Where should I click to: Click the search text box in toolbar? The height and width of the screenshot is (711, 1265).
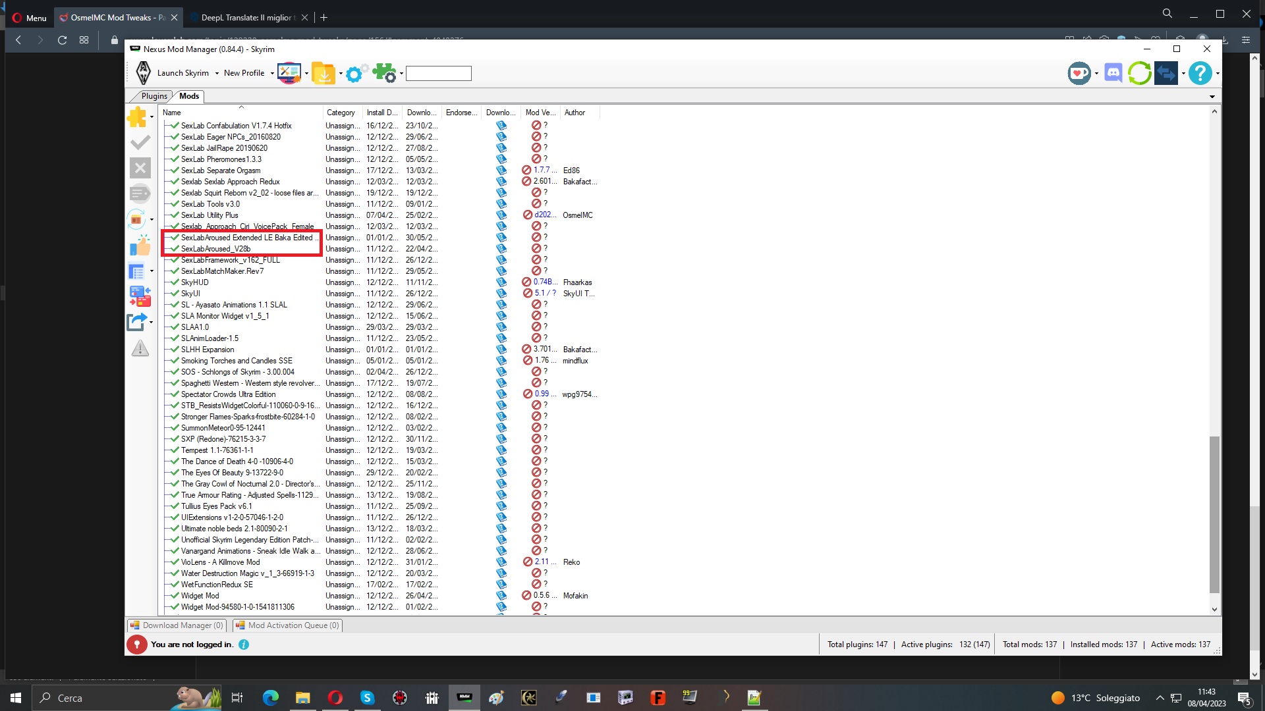(x=439, y=74)
